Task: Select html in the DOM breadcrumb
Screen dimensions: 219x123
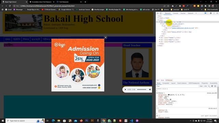Action: [158, 80]
